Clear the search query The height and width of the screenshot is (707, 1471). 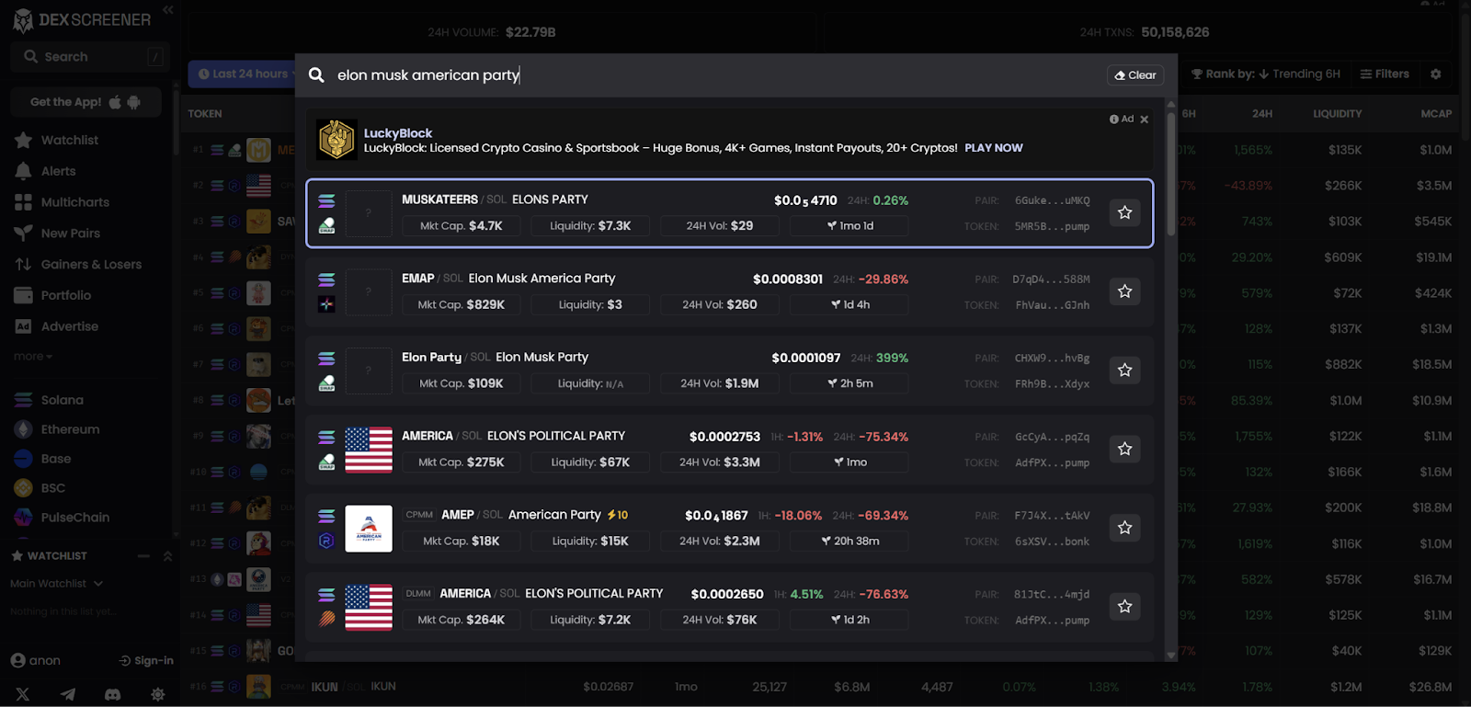tap(1135, 75)
